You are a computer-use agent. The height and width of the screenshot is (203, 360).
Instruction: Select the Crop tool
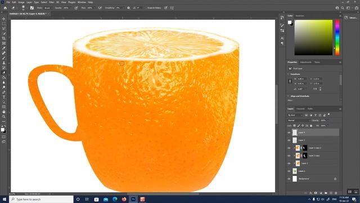[4, 38]
